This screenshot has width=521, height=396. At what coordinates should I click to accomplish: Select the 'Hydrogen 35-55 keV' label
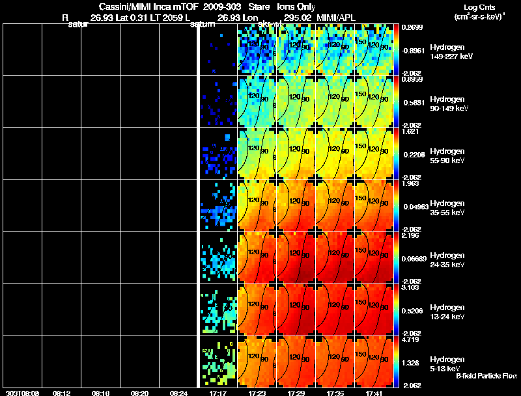click(x=447, y=208)
